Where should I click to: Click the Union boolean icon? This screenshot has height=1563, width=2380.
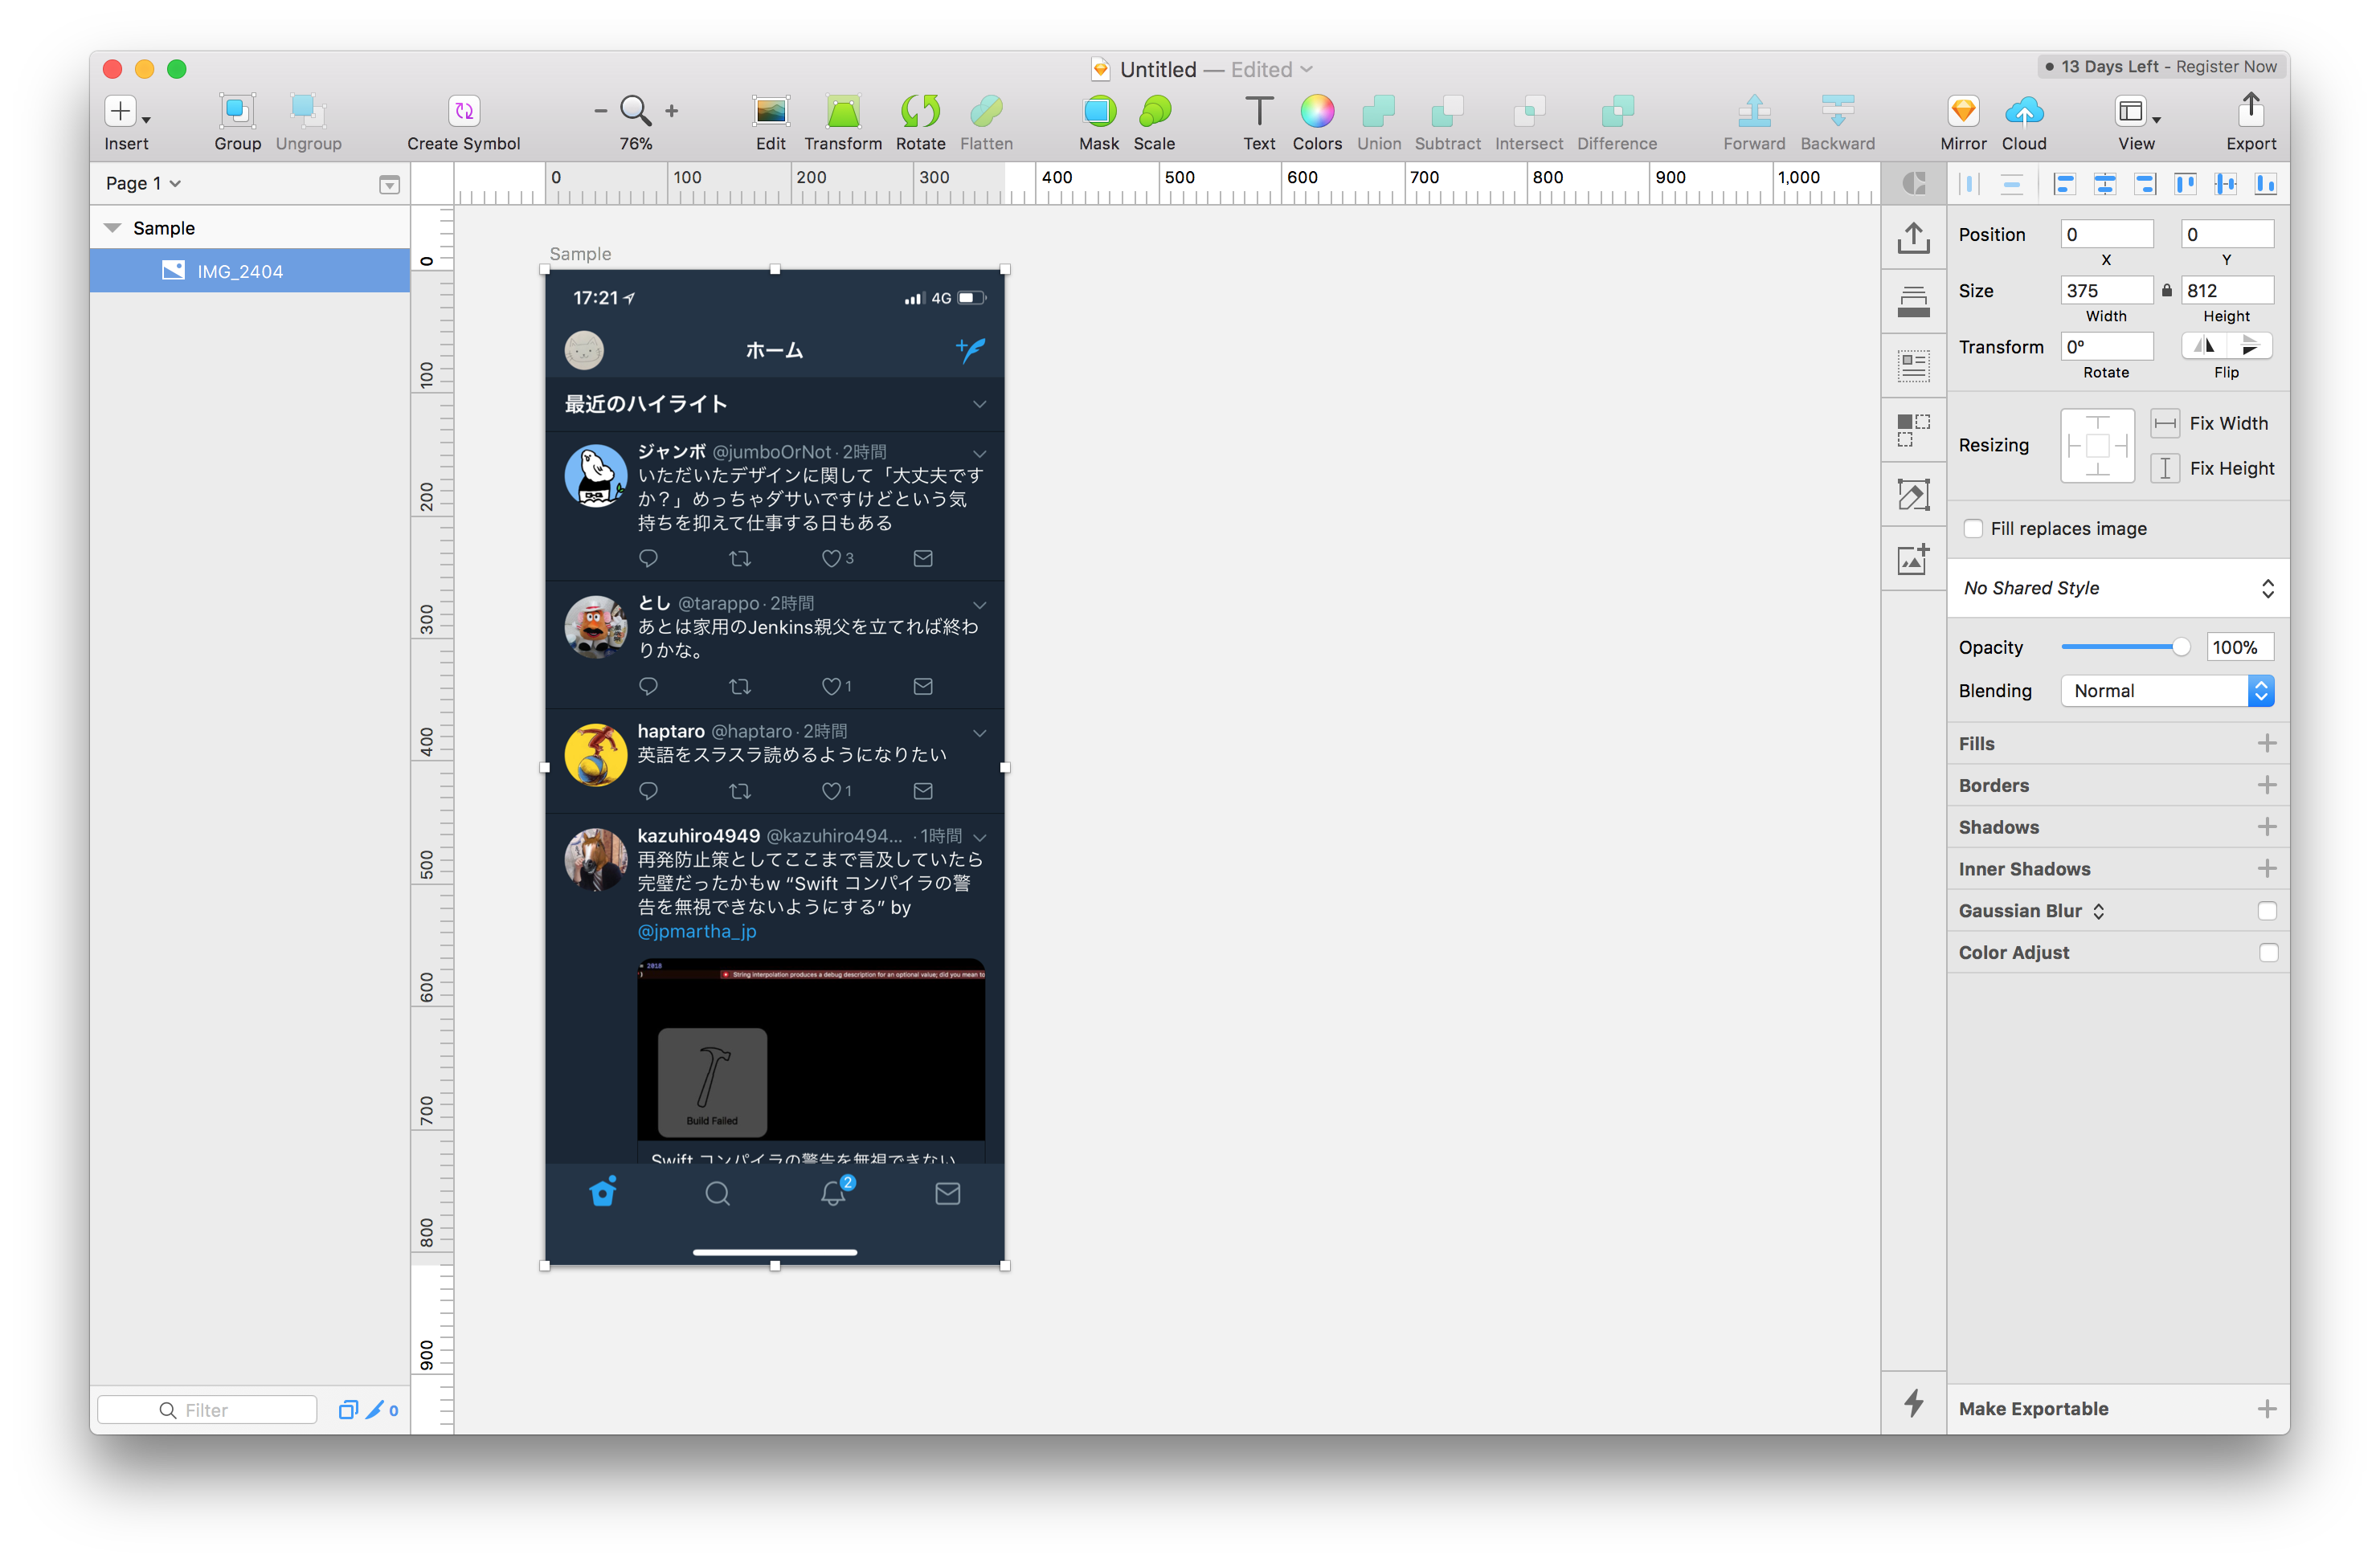1379,111
